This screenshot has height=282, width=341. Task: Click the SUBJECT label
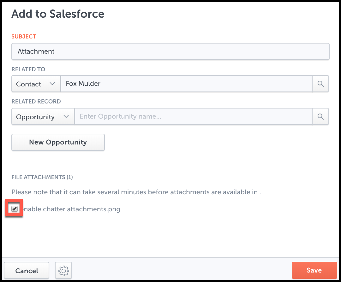[24, 37]
